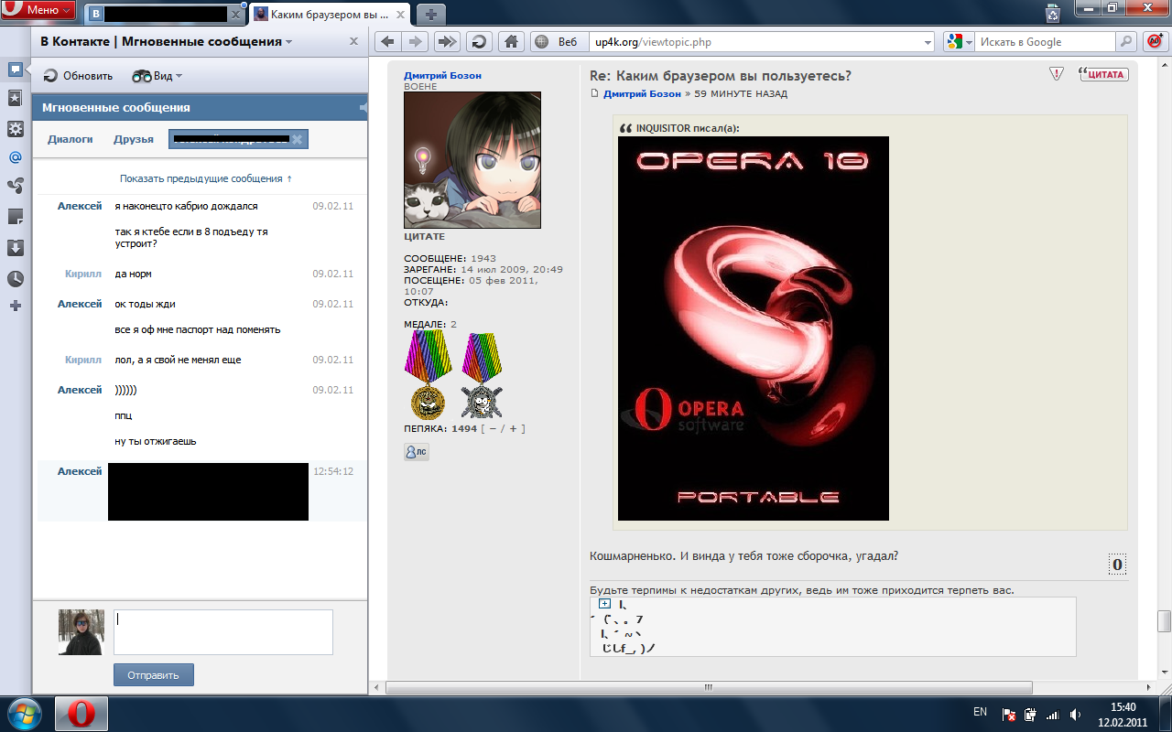This screenshot has height=732, width=1172.
Task: Close the open conversation tab
Action: point(297,139)
